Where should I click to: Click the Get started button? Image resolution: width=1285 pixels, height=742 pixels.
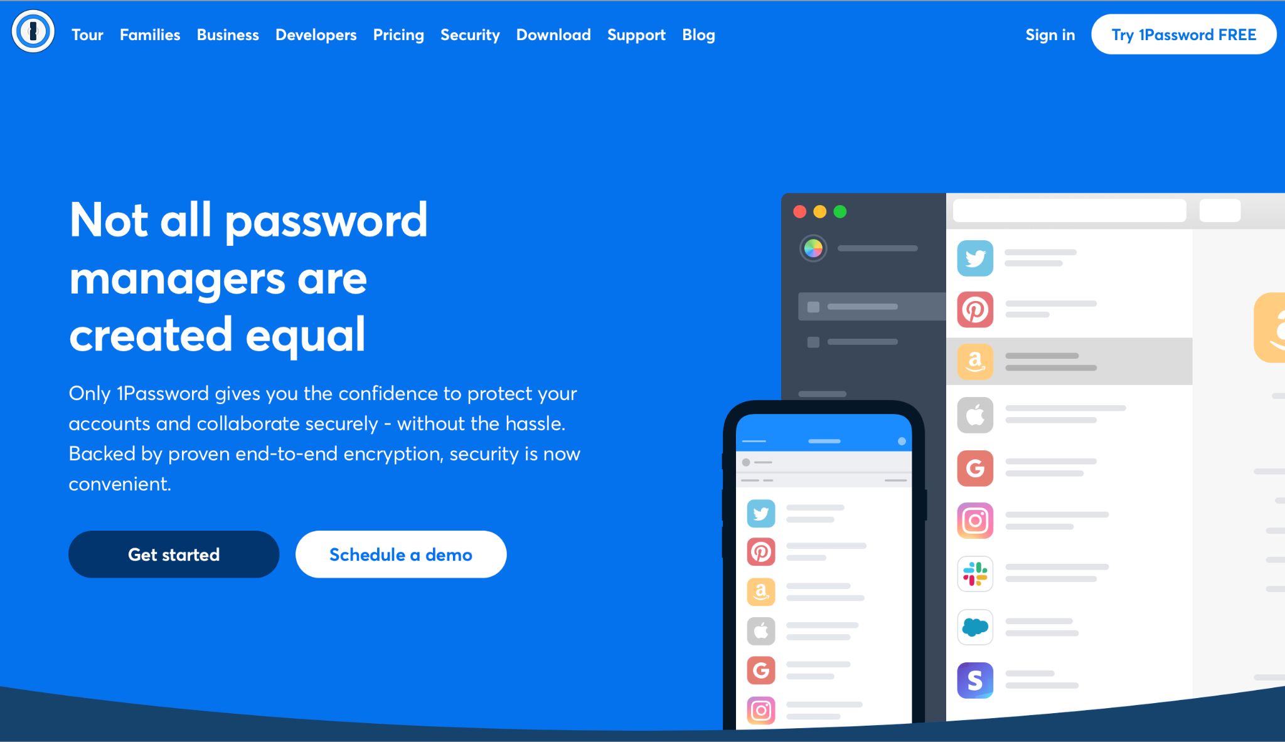tap(173, 554)
